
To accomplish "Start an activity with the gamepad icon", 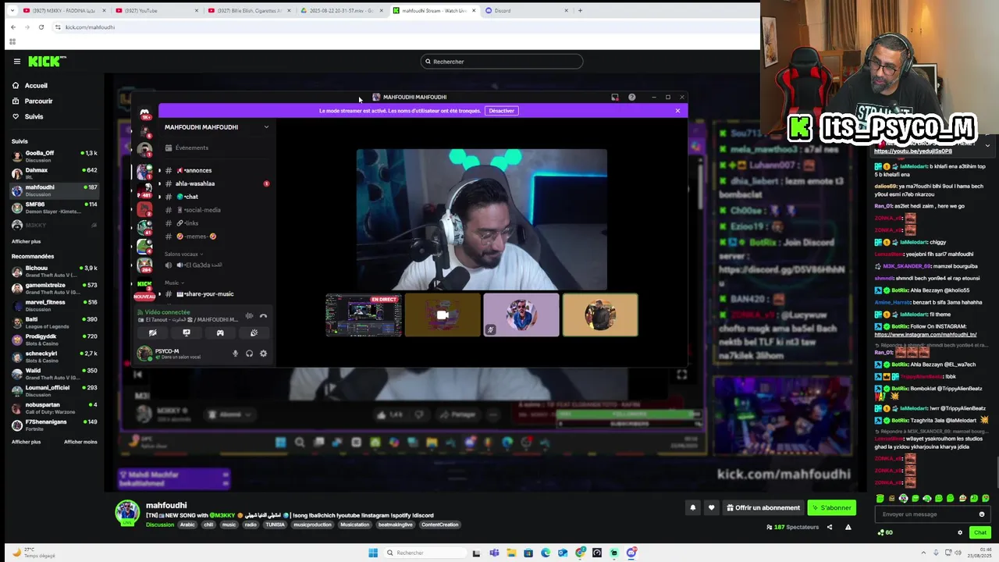I will coord(220,333).
